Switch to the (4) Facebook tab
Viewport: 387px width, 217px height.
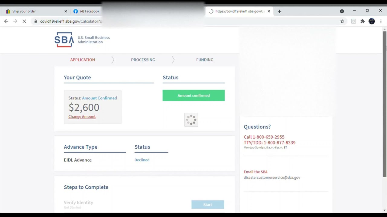[x=87, y=11]
